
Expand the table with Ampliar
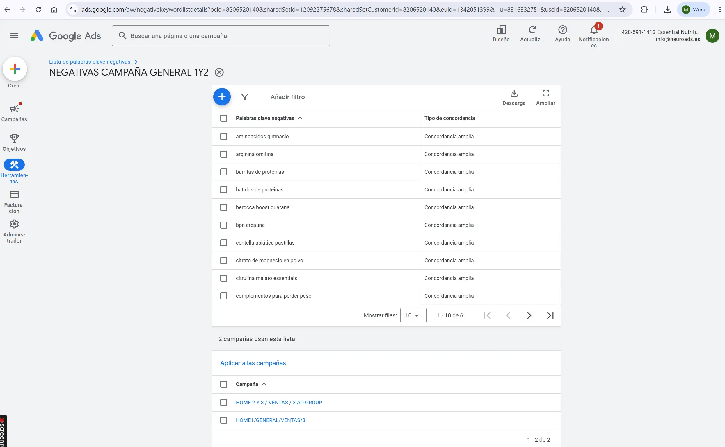point(545,97)
